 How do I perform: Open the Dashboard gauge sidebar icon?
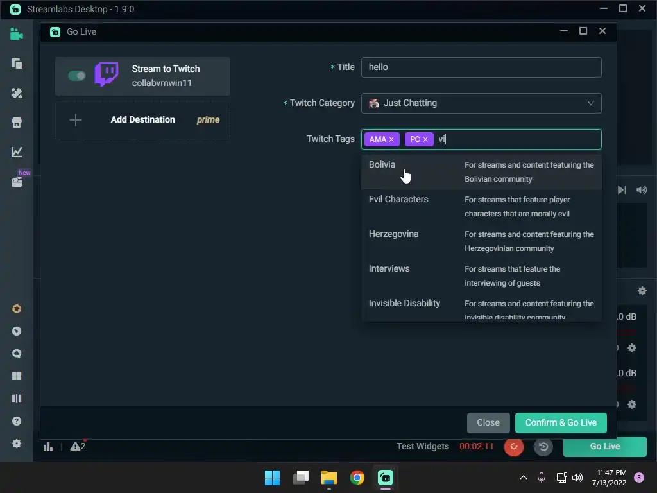[x=16, y=331]
